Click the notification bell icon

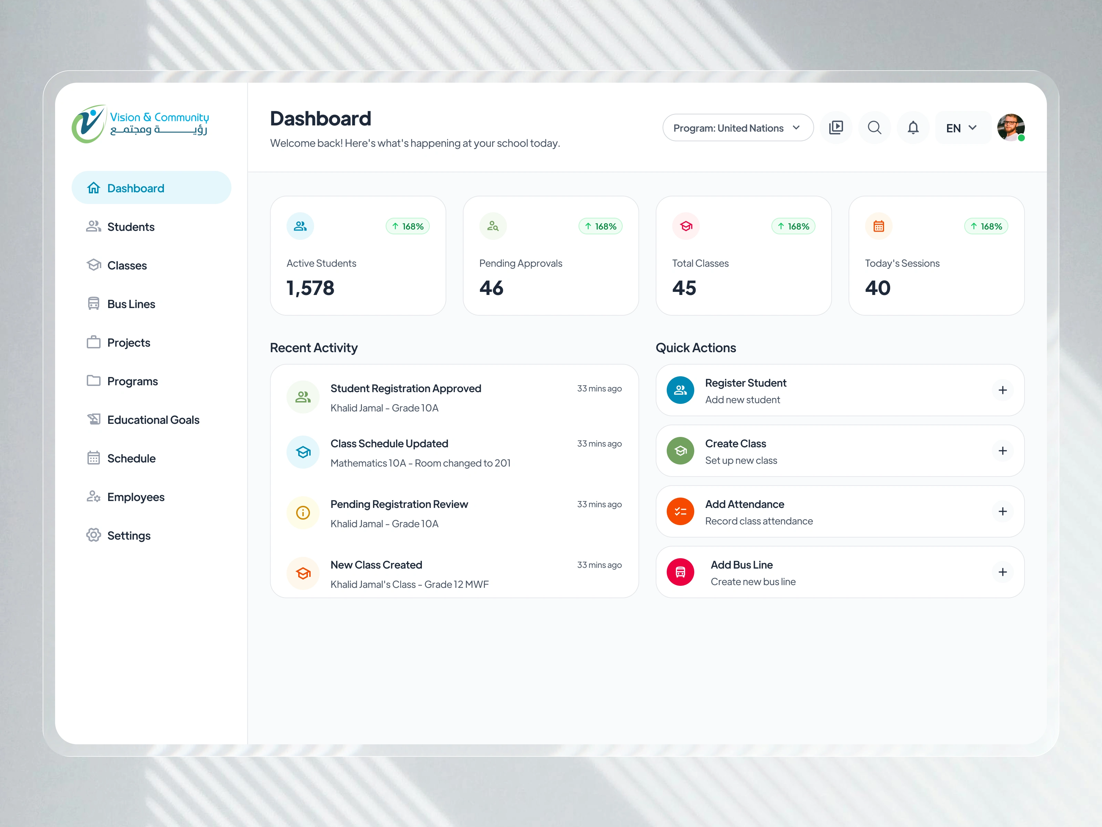coord(913,127)
